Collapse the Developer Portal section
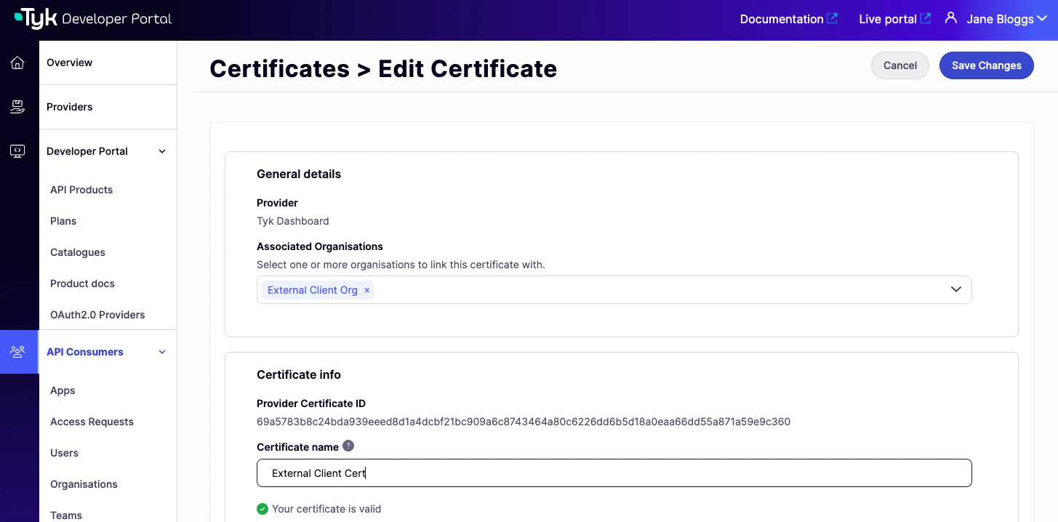Image resolution: width=1058 pixels, height=522 pixels. pyautogui.click(x=161, y=151)
